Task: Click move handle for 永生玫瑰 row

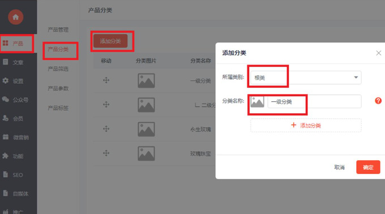Action: pyautogui.click(x=106, y=129)
